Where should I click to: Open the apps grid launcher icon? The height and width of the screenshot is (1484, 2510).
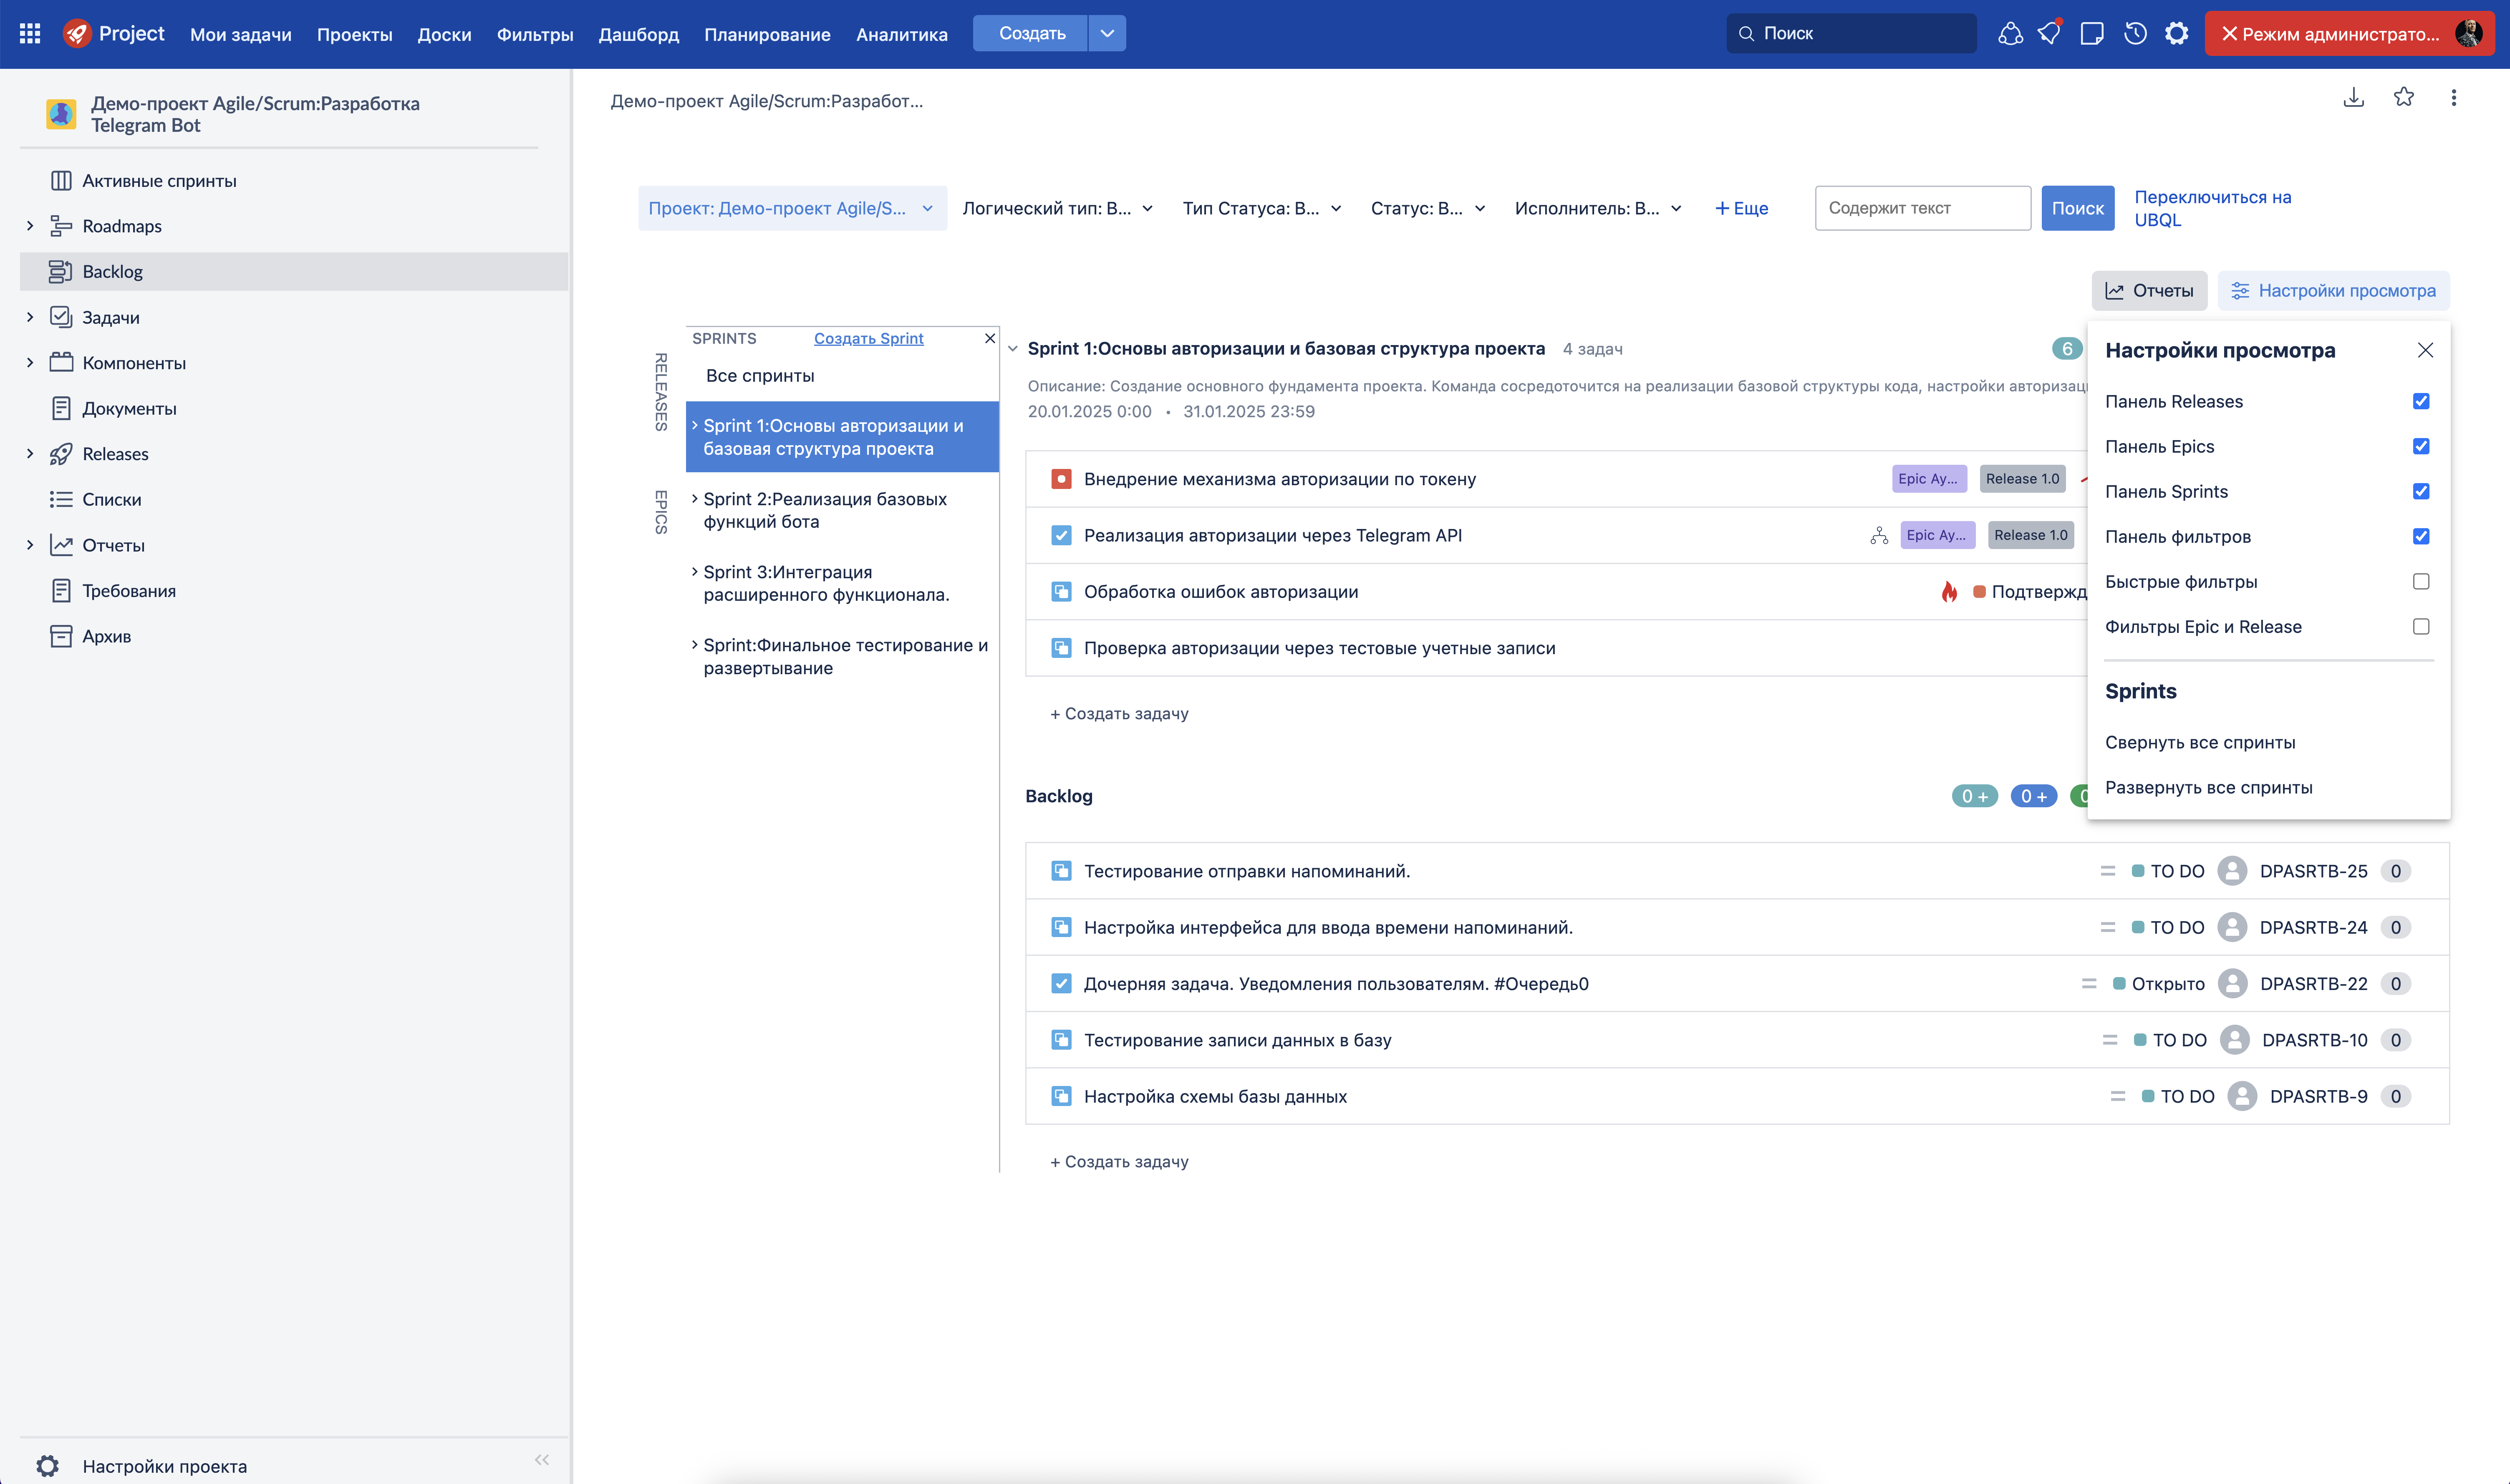click(x=30, y=33)
